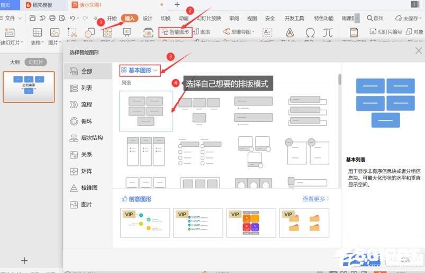This screenshot has width=425, height=273.
Task: Switch to the 切换 ribbon tab
Action: (166, 18)
